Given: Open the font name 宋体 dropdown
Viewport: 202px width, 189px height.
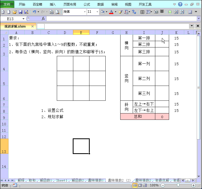Looking at the screenshot, I should pos(85,12).
